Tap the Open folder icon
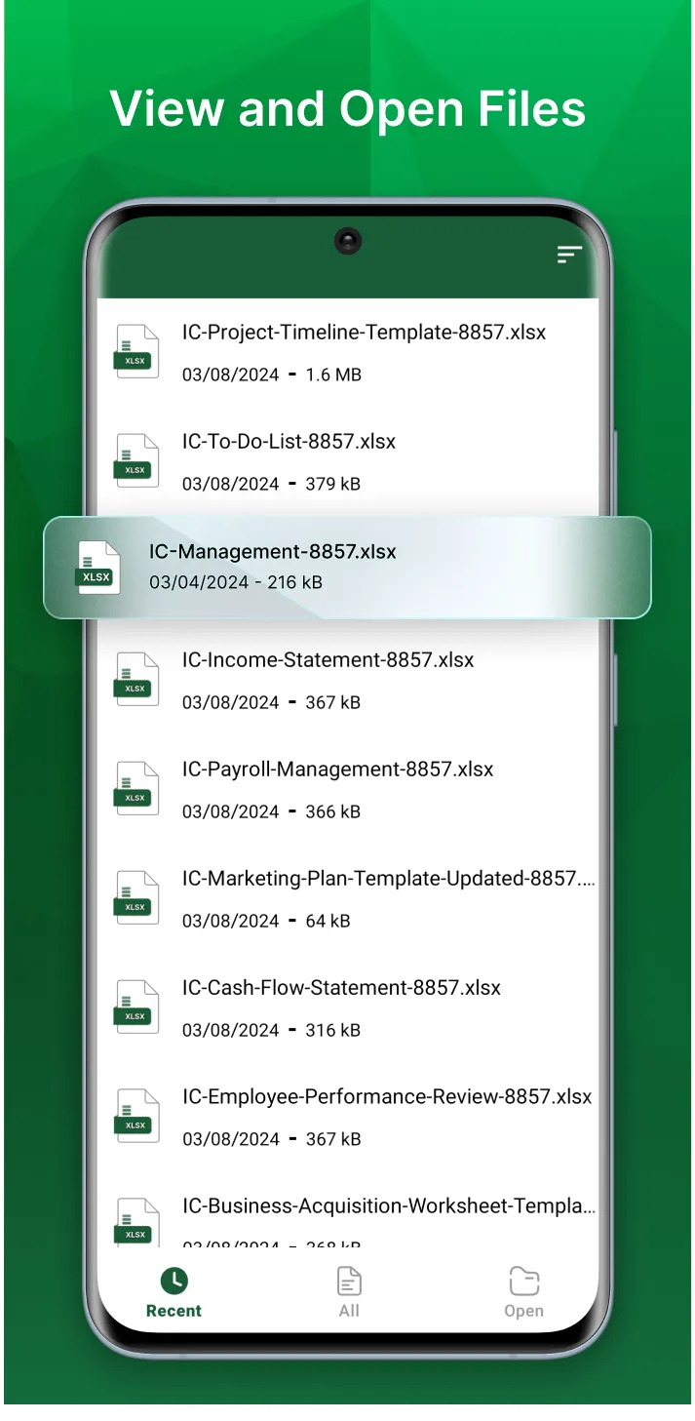The height and width of the screenshot is (1421, 695). point(524,1281)
